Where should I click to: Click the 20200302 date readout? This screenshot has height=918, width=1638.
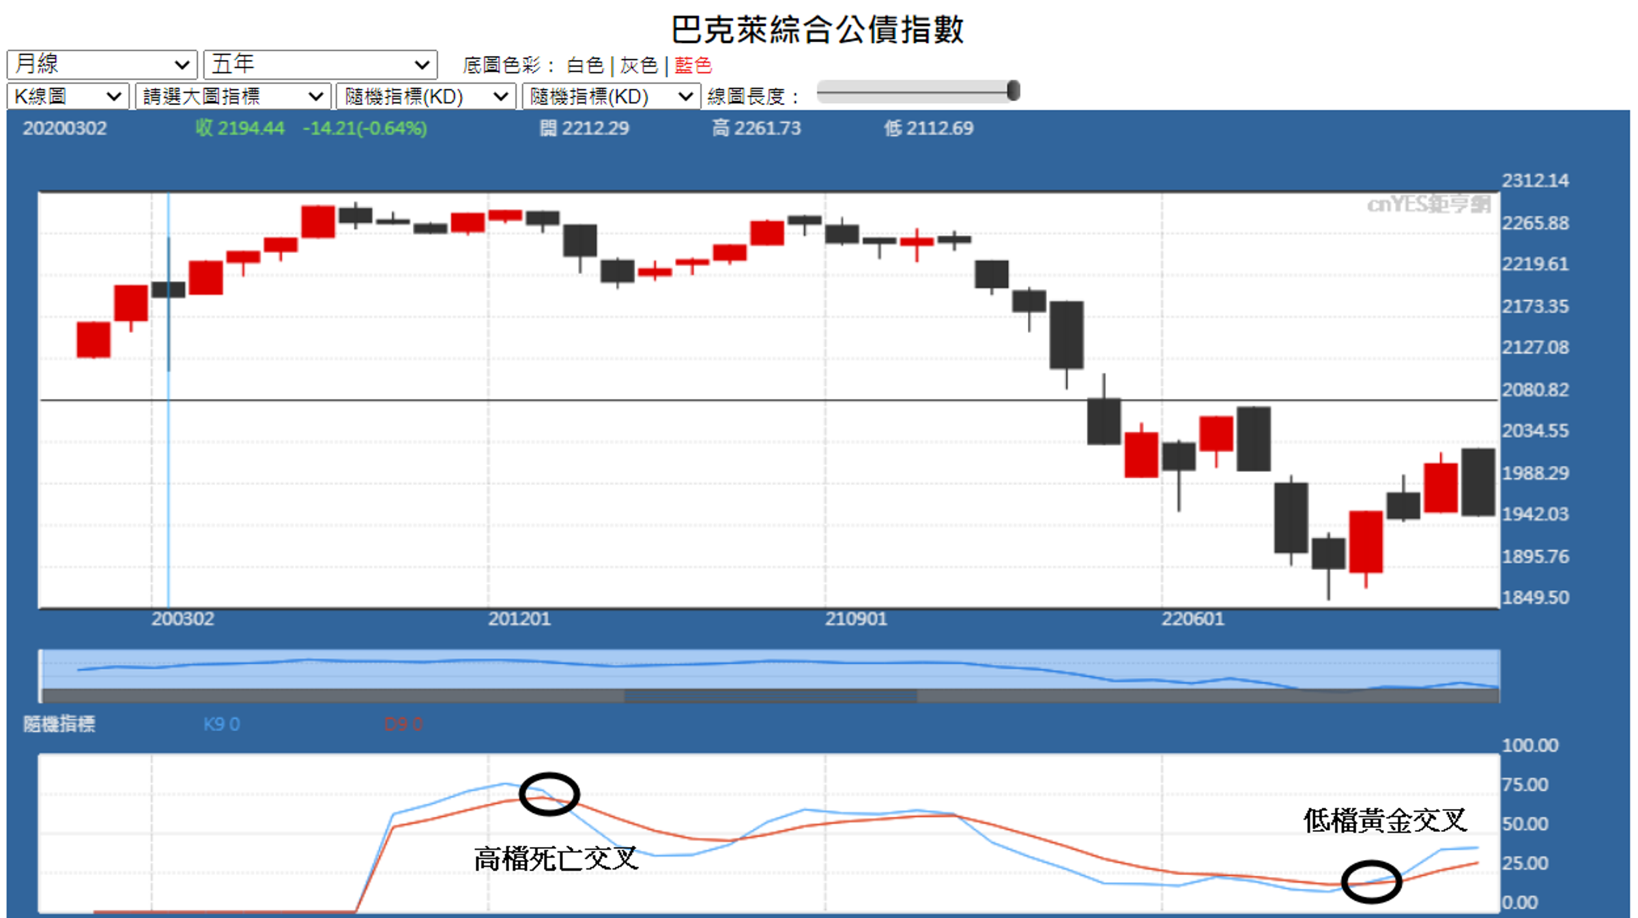65,128
